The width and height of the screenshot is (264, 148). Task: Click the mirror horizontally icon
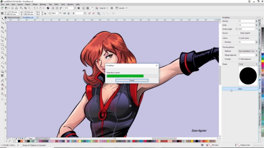click(64, 13)
